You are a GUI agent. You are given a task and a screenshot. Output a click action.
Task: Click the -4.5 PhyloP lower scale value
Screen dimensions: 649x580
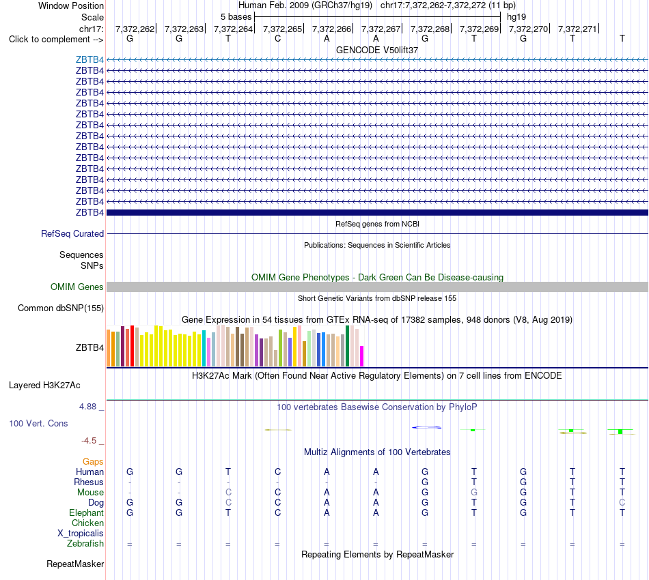tap(89, 441)
